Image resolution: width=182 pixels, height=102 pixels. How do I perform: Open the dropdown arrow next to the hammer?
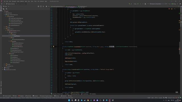point(131,4)
